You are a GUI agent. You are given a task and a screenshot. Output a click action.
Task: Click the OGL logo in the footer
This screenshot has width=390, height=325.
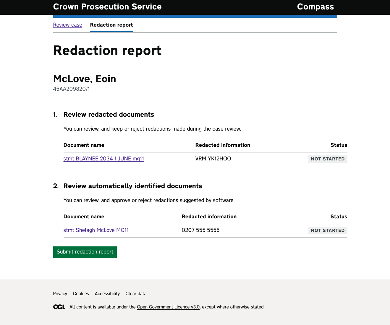coord(59,307)
